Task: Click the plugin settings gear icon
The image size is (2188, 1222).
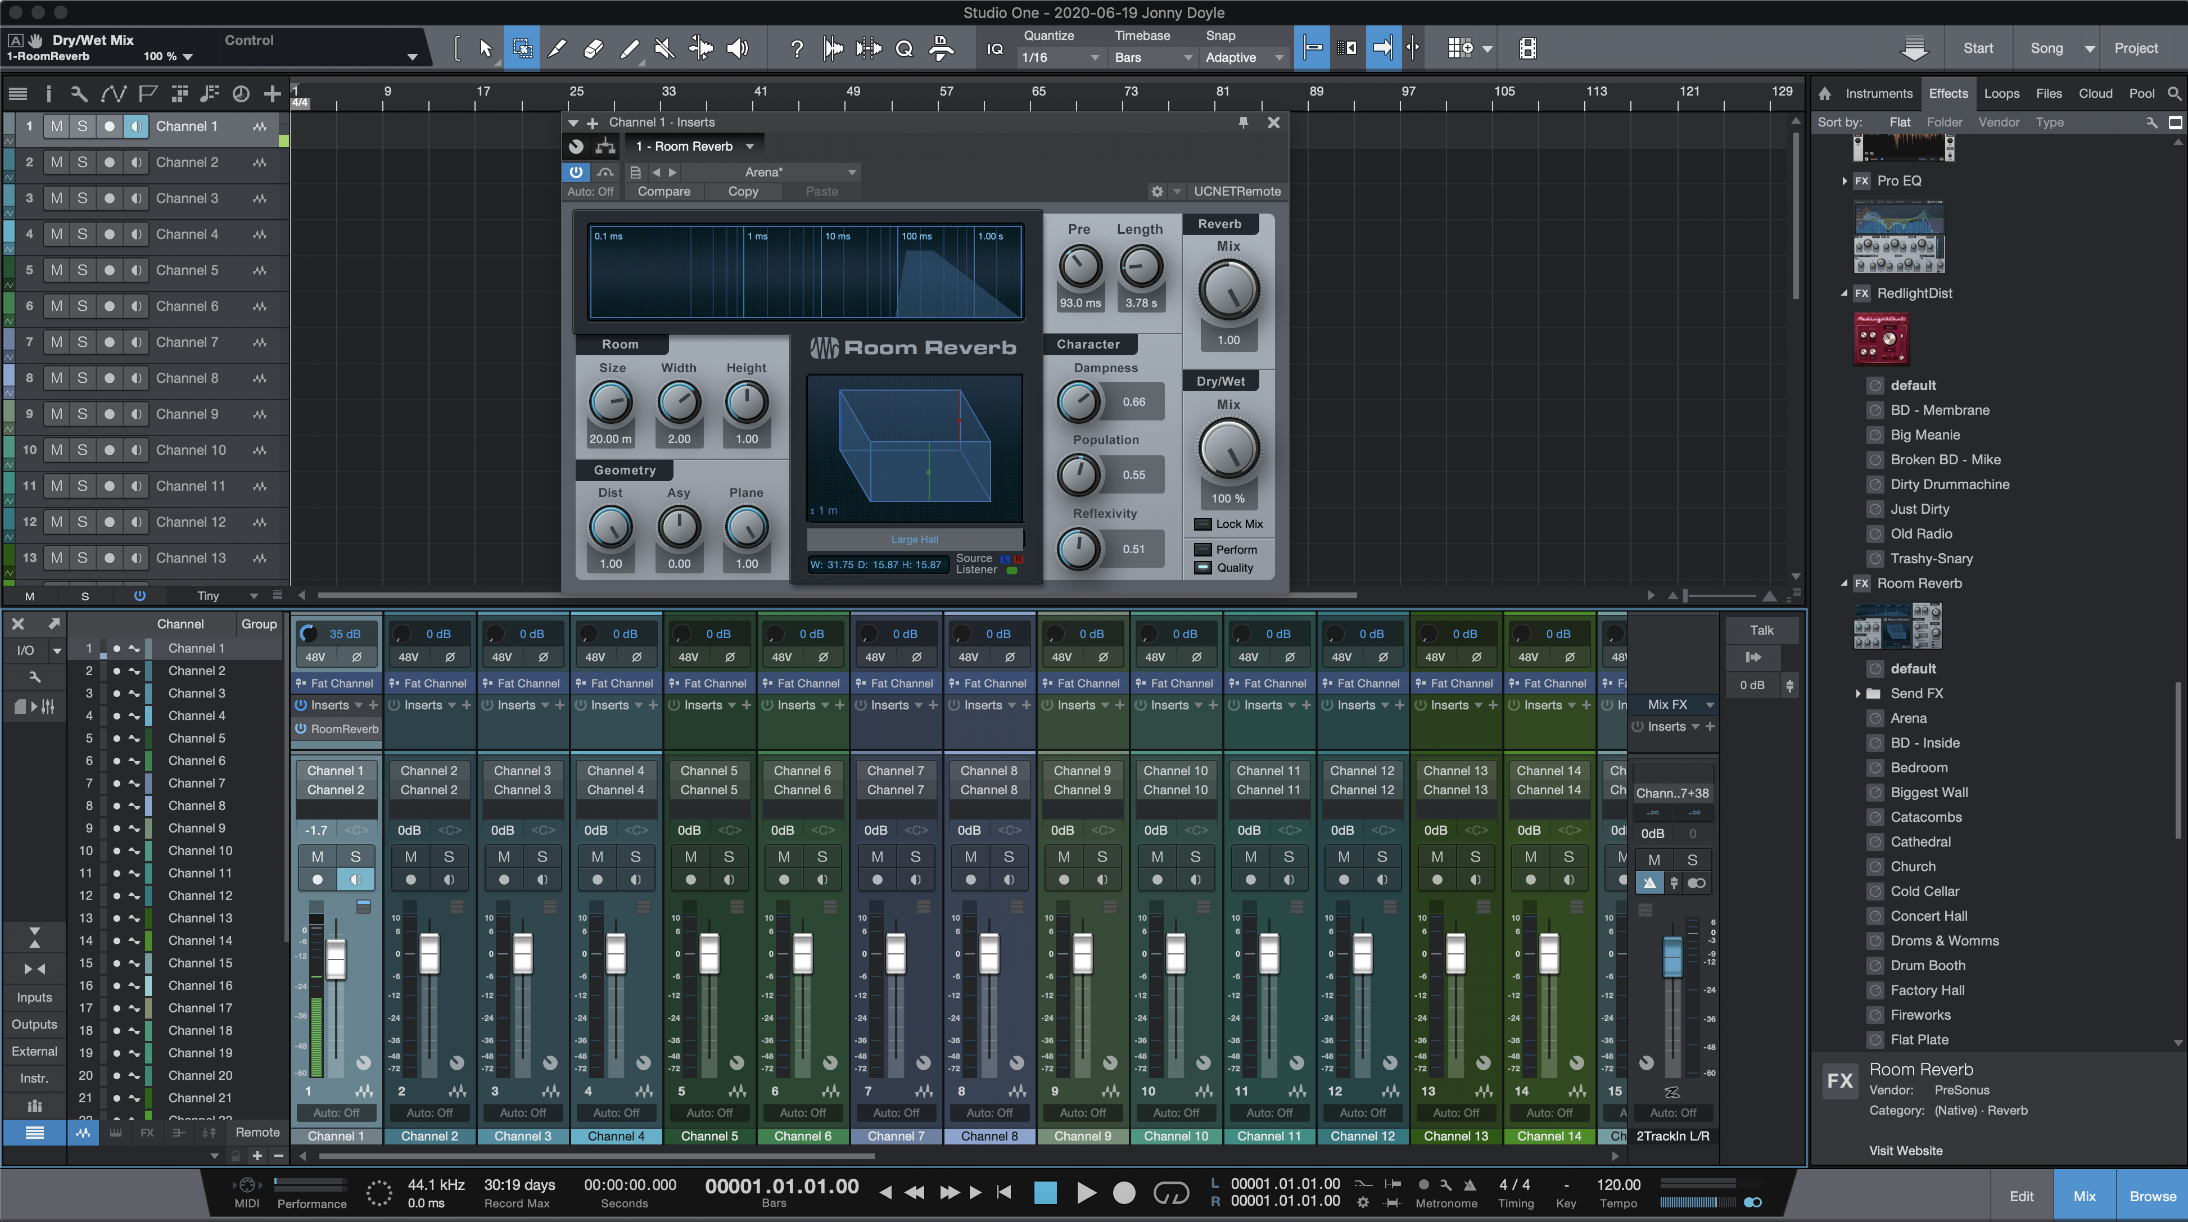Action: click(1156, 191)
